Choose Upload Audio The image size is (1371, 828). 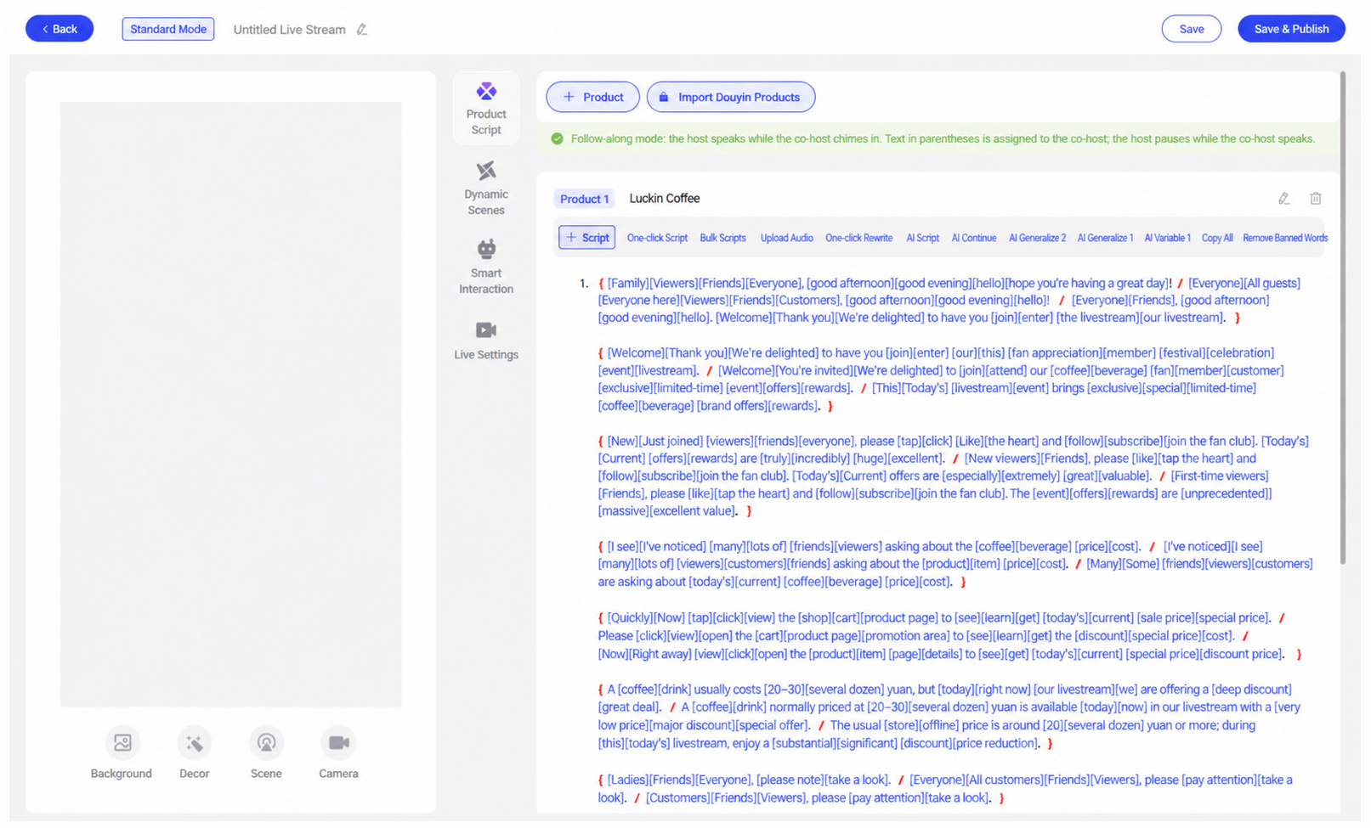click(x=786, y=238)
